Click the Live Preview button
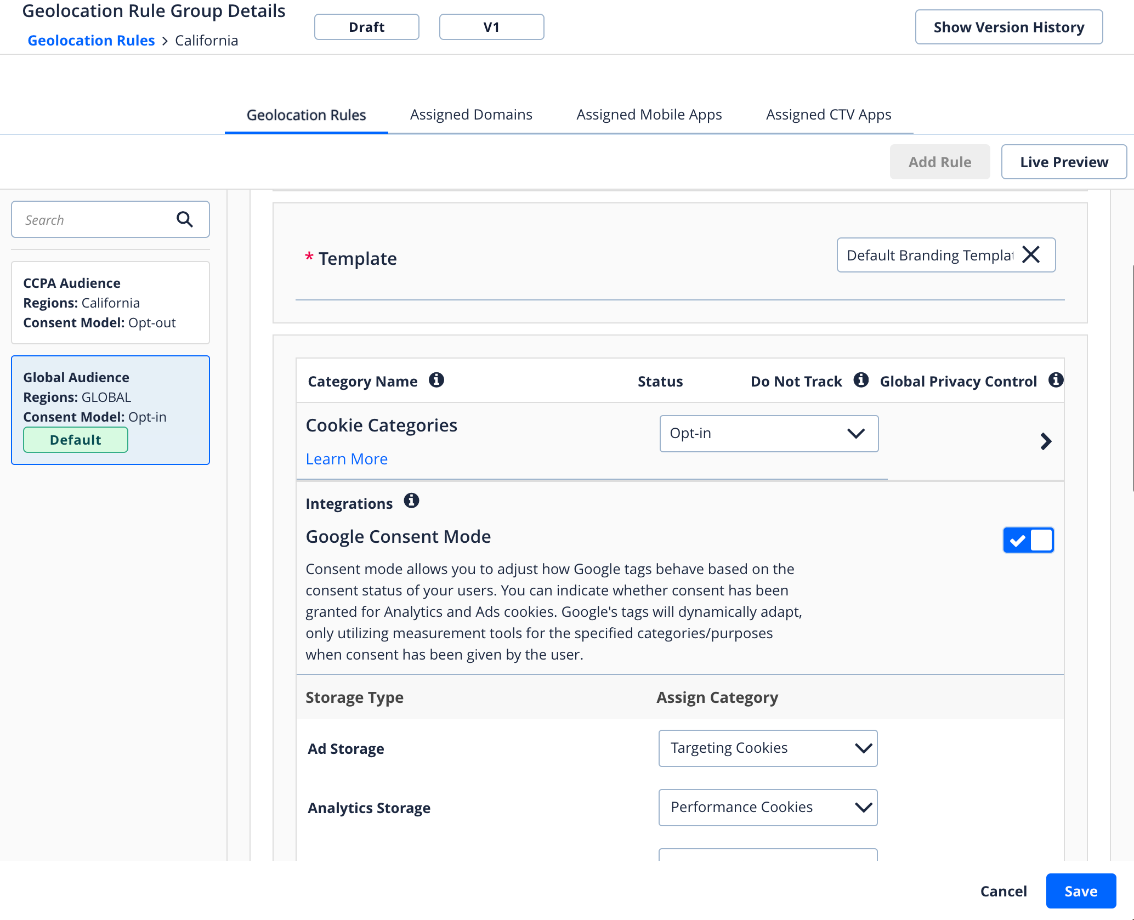 coord(1064,162)
